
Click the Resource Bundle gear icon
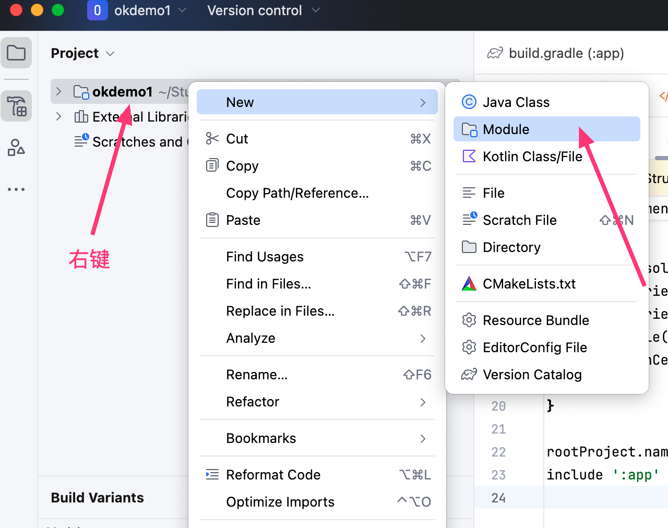click(x=469, y=320)
